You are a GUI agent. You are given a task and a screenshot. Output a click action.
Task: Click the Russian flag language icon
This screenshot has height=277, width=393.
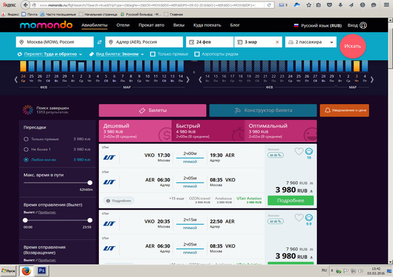coord(296,25)
